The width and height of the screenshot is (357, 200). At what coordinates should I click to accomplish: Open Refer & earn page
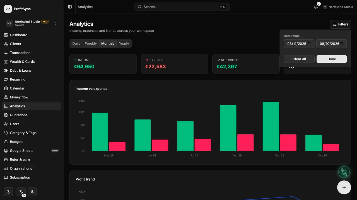(x=32, y=159)
